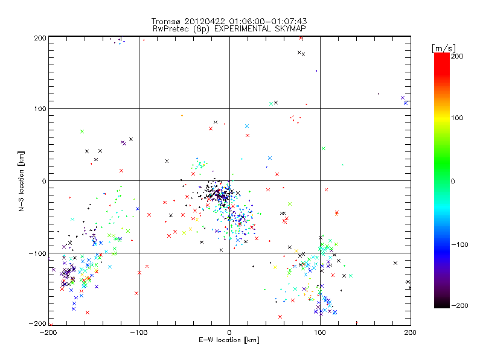Click the colorbar tick label "-100"
Viewport: 483px width, 362px height.
point(459,245)
